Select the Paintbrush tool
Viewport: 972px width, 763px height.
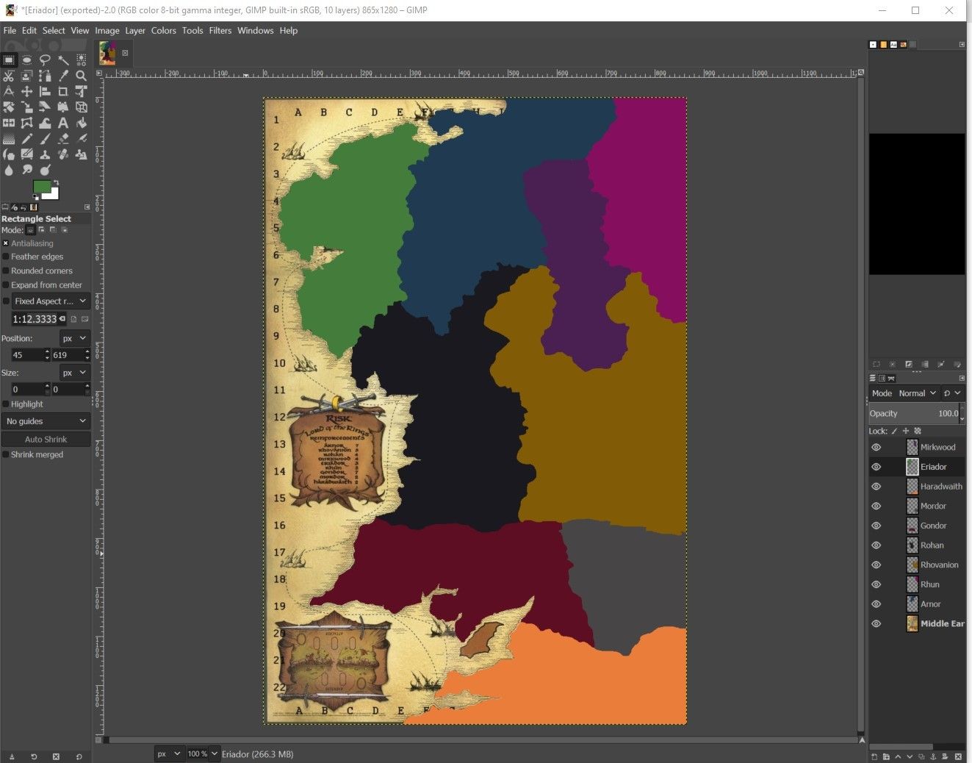point(46,139)
